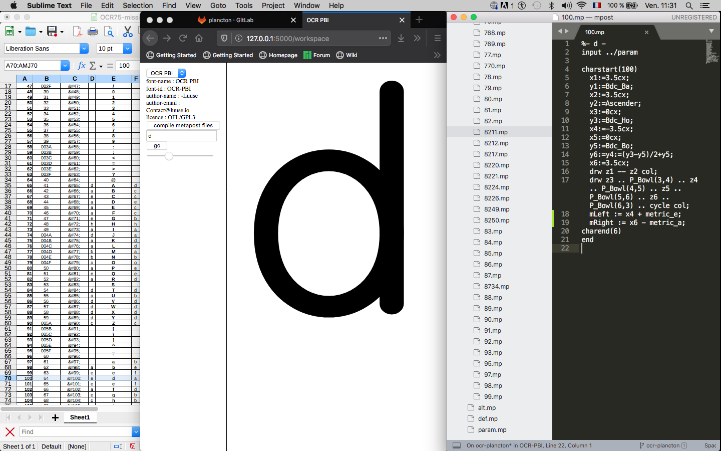Close the Find toolbar with red X
Screen dimensions: 721x451
click(x=10, y=432)
